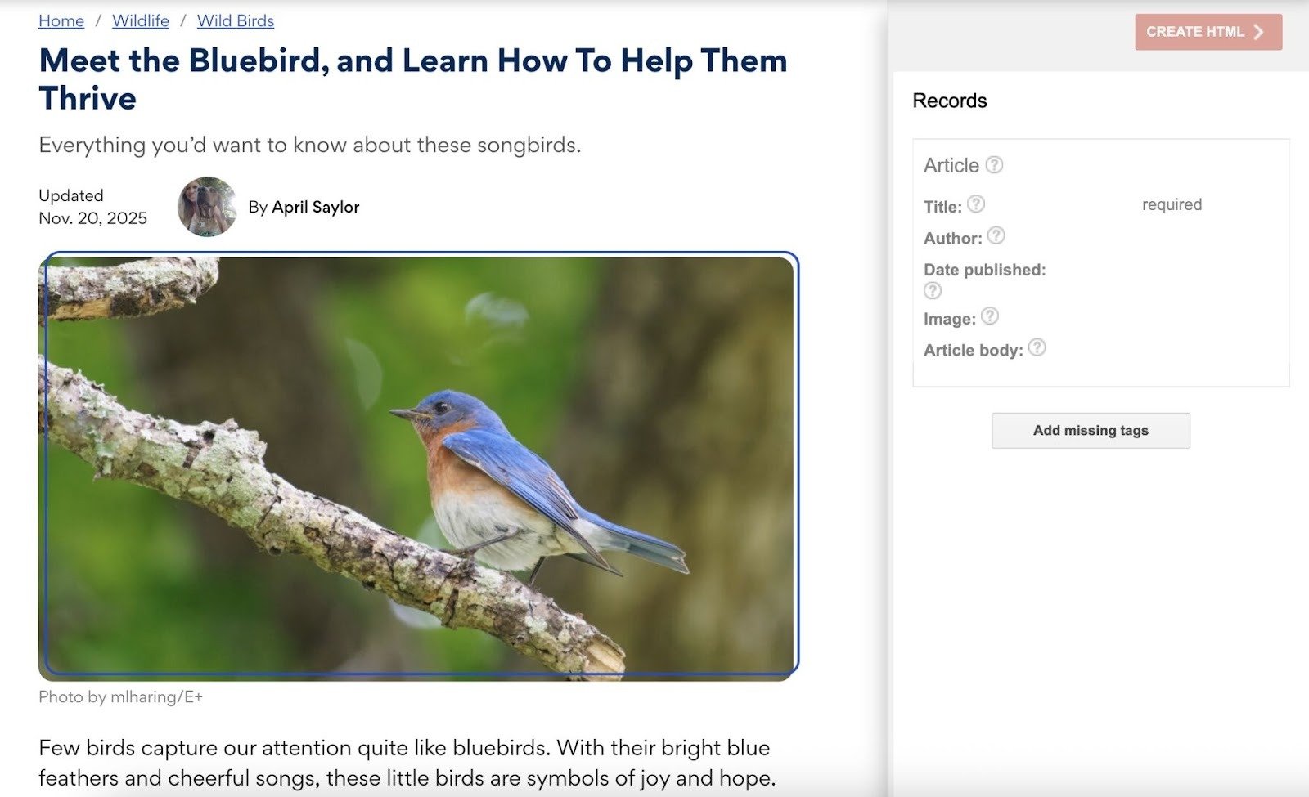The width and height of the screenshot is (1309, 797).
Task: Select the highlighted bluebird image
Action: click(x=418, y=466)
